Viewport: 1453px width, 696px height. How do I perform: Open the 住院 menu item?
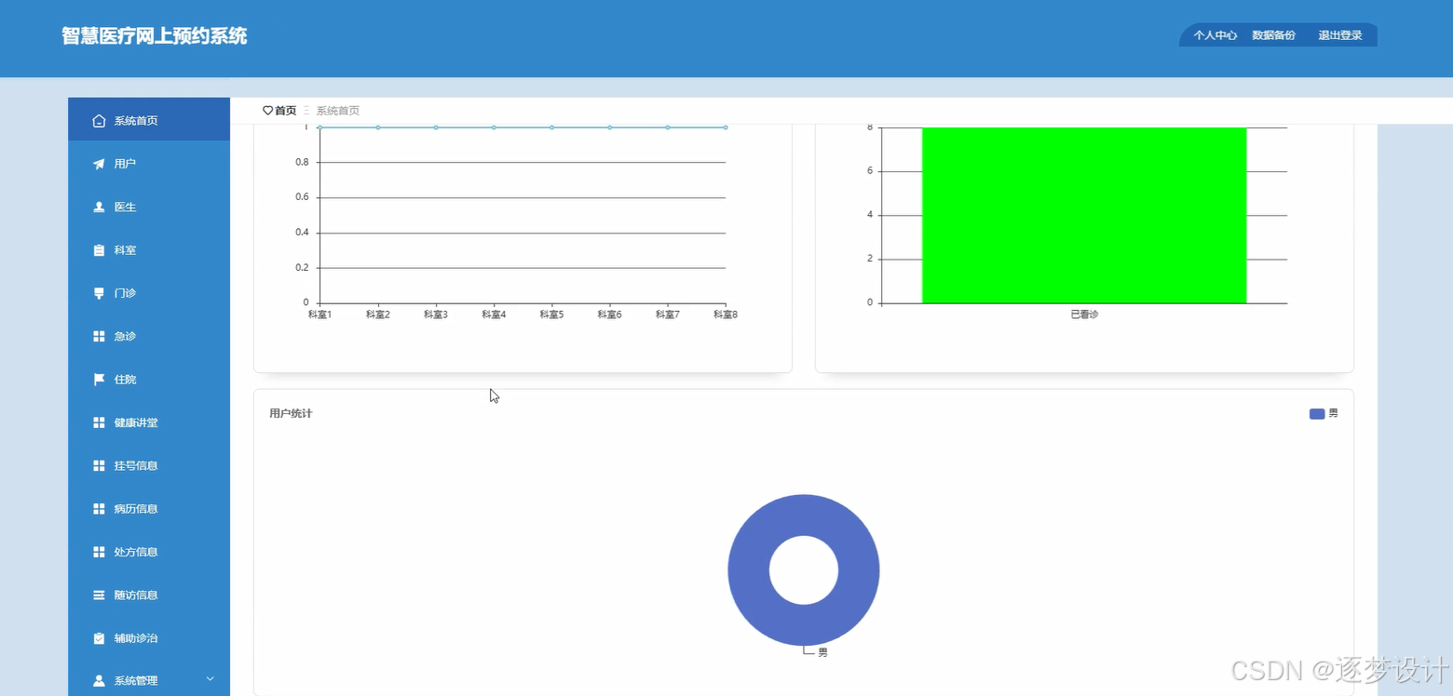tap(149, 380)
